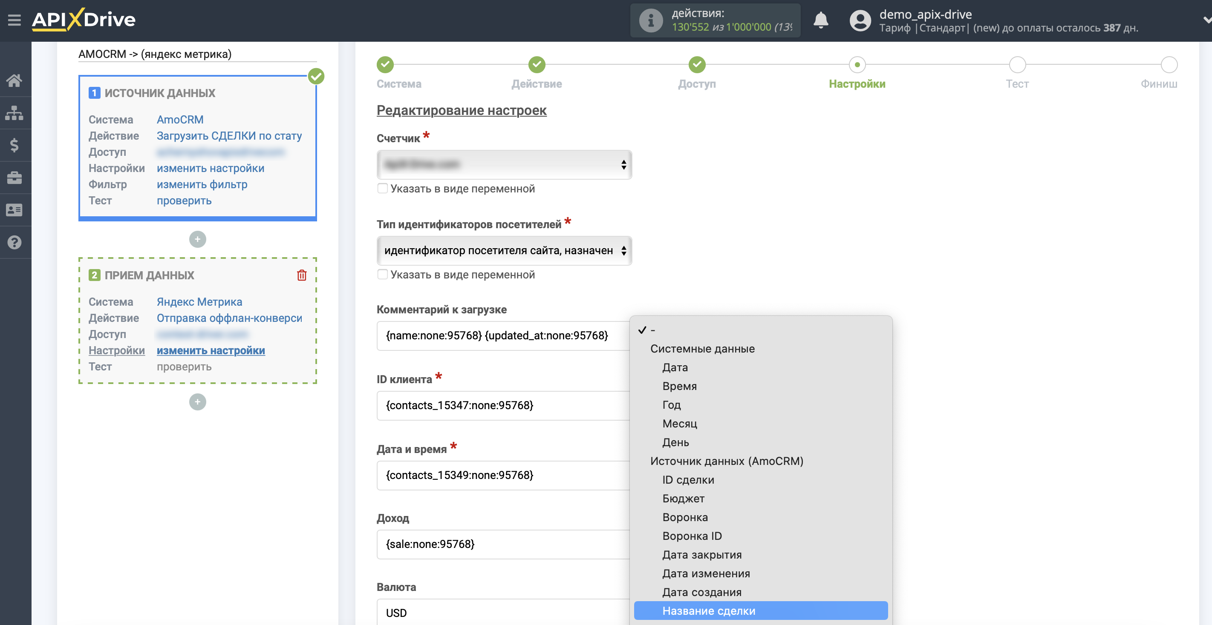The height and width of the screenshot is (625, 1212).
Task: Select Год in the dropdown list
Action: point(761,405)
